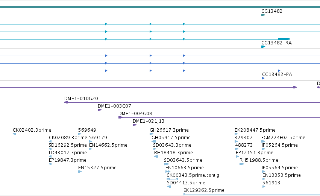
Task: Open the EN10663.5prime EST label
Action: point(185,168)
